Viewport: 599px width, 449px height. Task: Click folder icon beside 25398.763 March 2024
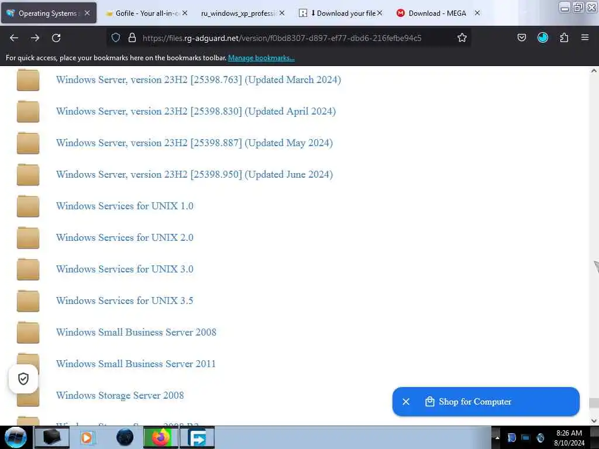tap(28, 80)
